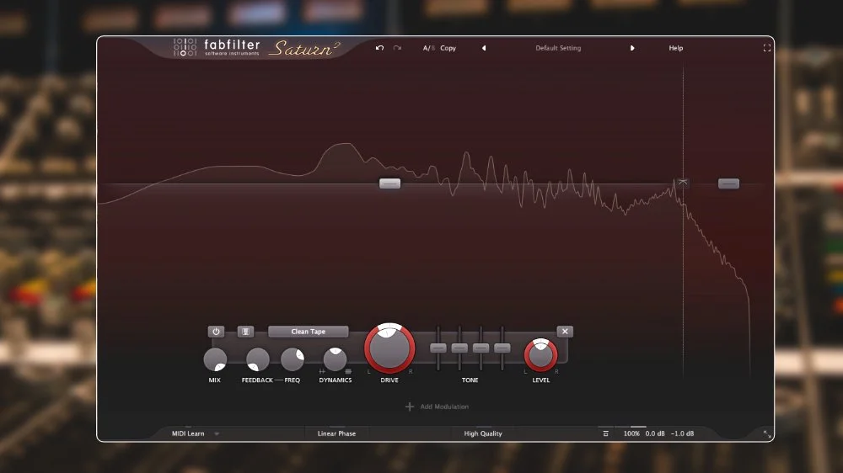This screenshot has height=473, width=843.
Task: Click the fourth TONE slider handle
Action: pyautogui.click(x=502, y=348)
